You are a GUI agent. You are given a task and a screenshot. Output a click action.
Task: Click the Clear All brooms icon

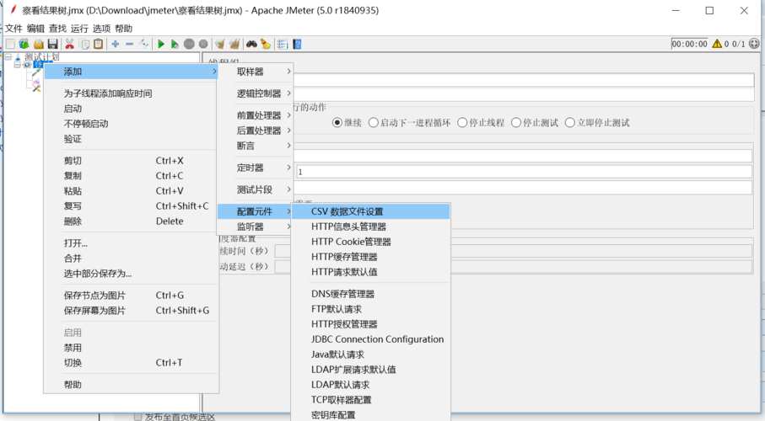[234, 45]
